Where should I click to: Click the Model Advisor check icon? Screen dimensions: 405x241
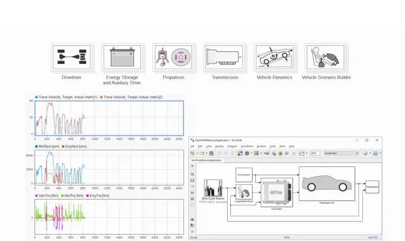point(365,153)
